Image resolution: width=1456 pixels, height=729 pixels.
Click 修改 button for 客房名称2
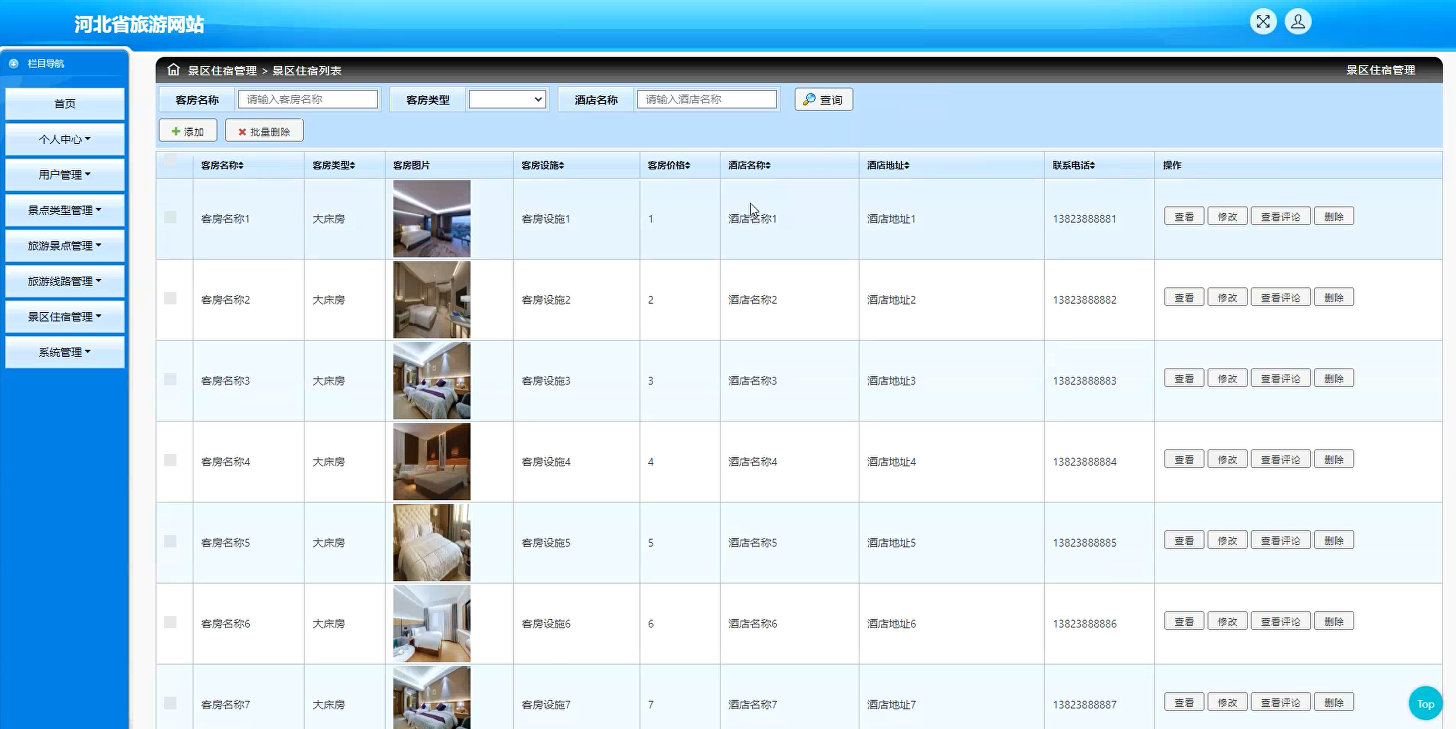[1227, 297]
